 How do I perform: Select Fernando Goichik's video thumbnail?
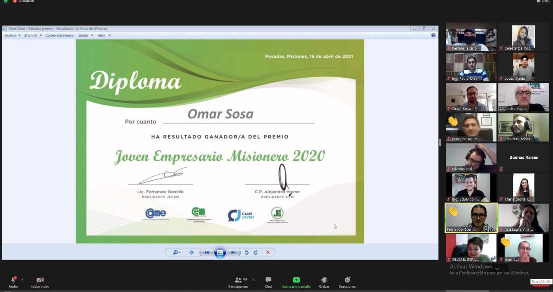(471, 218)
